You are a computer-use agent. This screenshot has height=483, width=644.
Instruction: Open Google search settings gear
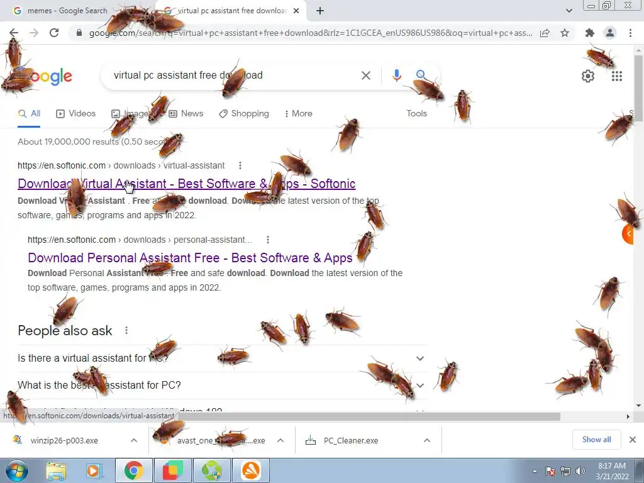click(x=588, y=76)
